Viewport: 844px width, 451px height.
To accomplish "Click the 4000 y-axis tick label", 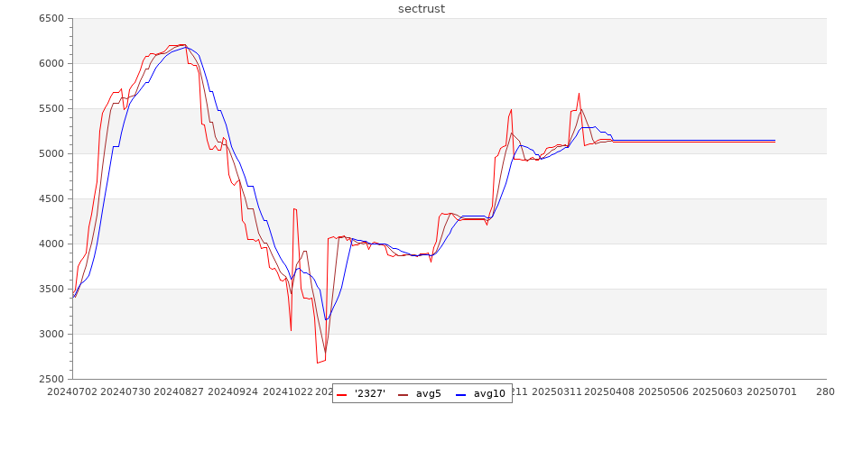I will [x=51, y=244].
